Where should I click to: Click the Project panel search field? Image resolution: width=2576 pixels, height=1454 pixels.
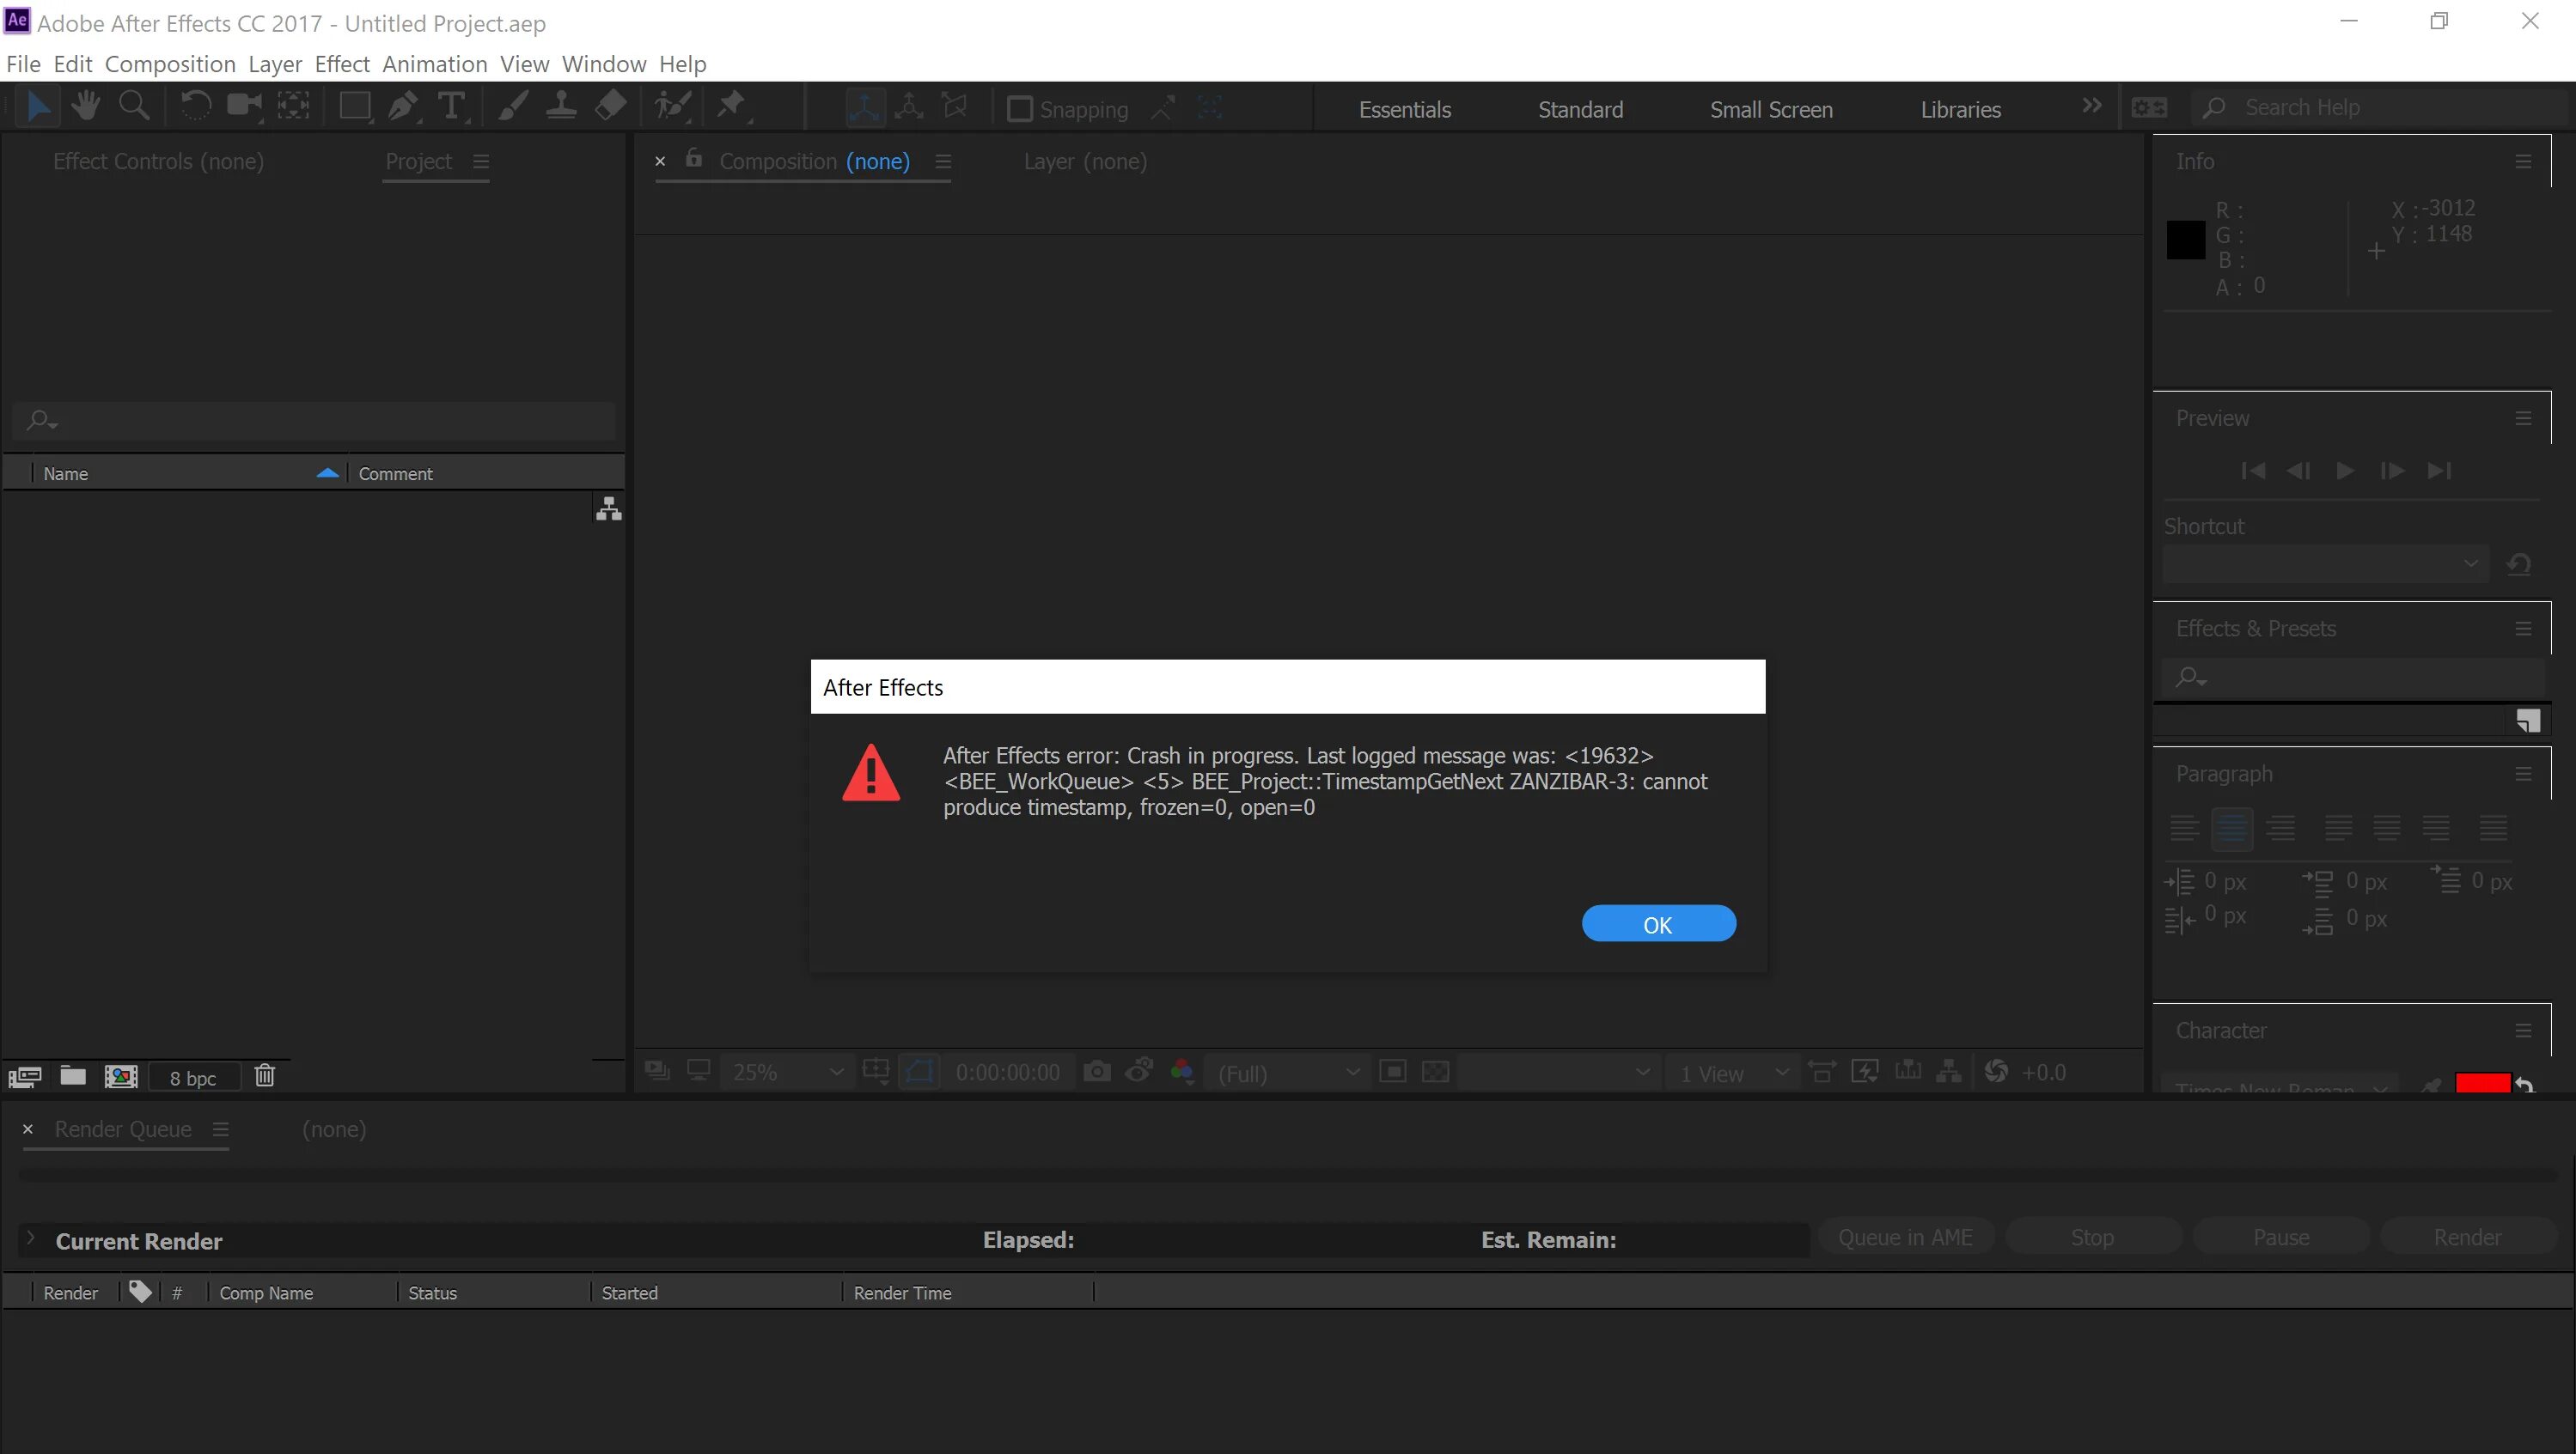pyautogui.click(x=313, y=421)
